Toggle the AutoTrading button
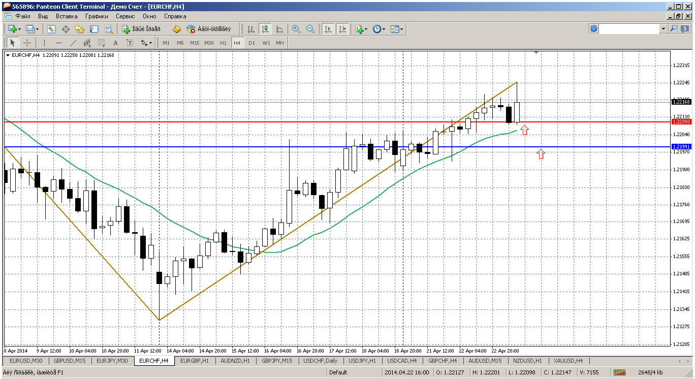 pyautogui.click(x=209, y=29)
